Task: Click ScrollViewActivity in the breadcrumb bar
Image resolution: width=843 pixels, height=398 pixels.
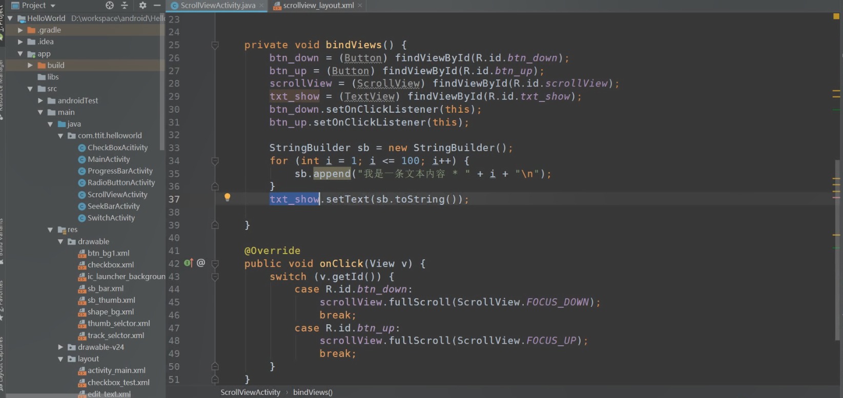Action: [x=250, y=392]
